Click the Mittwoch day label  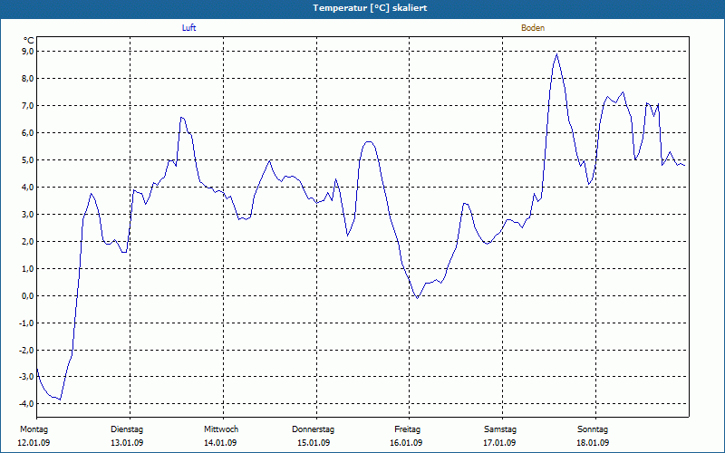pos(221,429)
